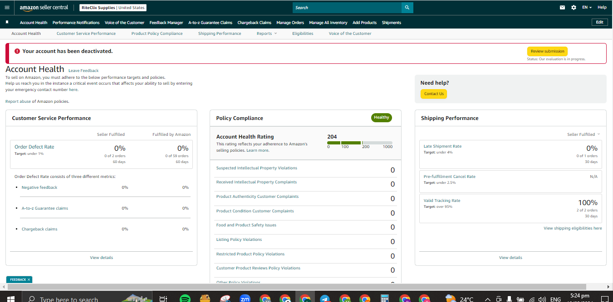The image size is (613, 302).
Task: Switch to Shipping Performance tab
Action: tap(220, 34)
